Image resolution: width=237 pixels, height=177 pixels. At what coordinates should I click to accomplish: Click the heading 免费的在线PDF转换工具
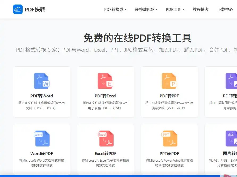click(x=138, y=38)
